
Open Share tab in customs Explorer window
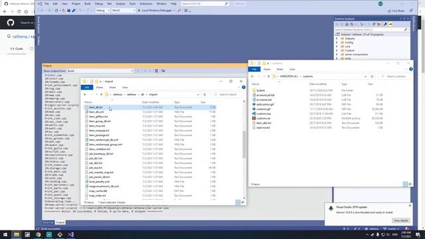point(280,69)
